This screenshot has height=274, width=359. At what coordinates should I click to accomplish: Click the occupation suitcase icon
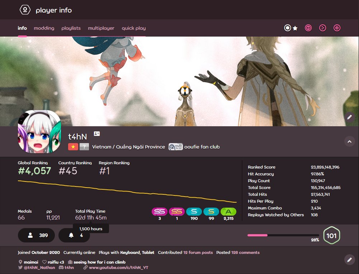70,262
